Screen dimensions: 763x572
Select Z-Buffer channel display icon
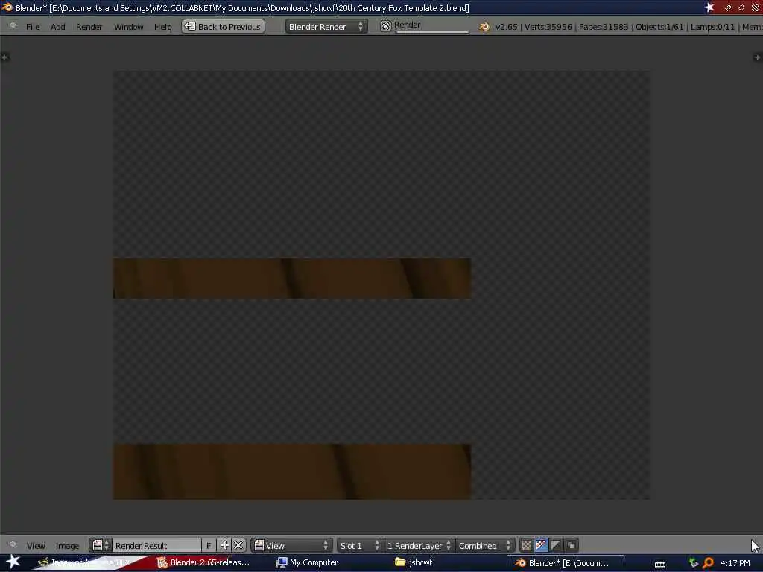pos(572,546)
